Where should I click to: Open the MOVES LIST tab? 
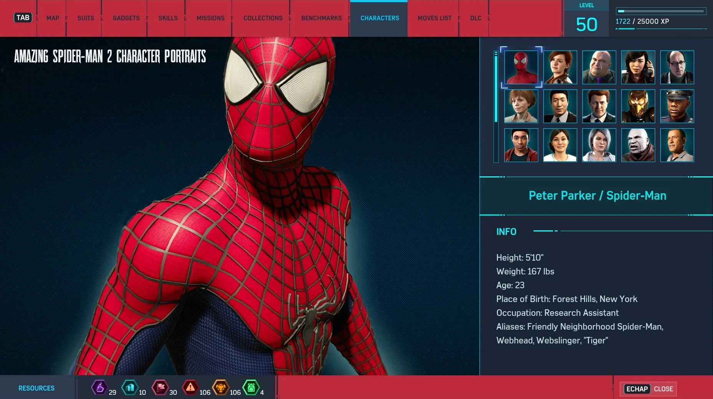pyautogui.click(x=434, y=18)
